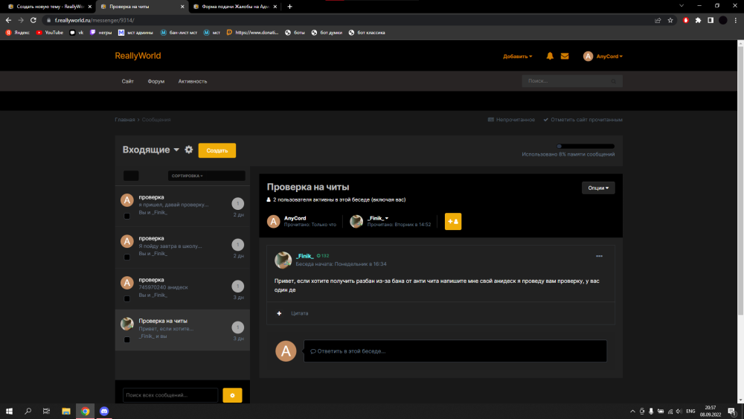The width and height of the screenshot is (744, 419).
Task: Click the AnyCord avatar in header
Action: click(588, 56)
